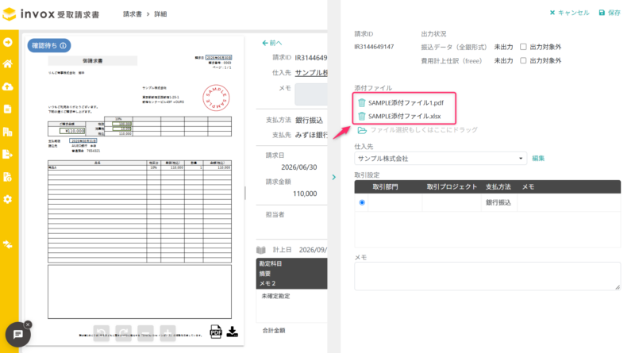
Task: Download the invoice with download icon
Action: click(x=232, y=332)
